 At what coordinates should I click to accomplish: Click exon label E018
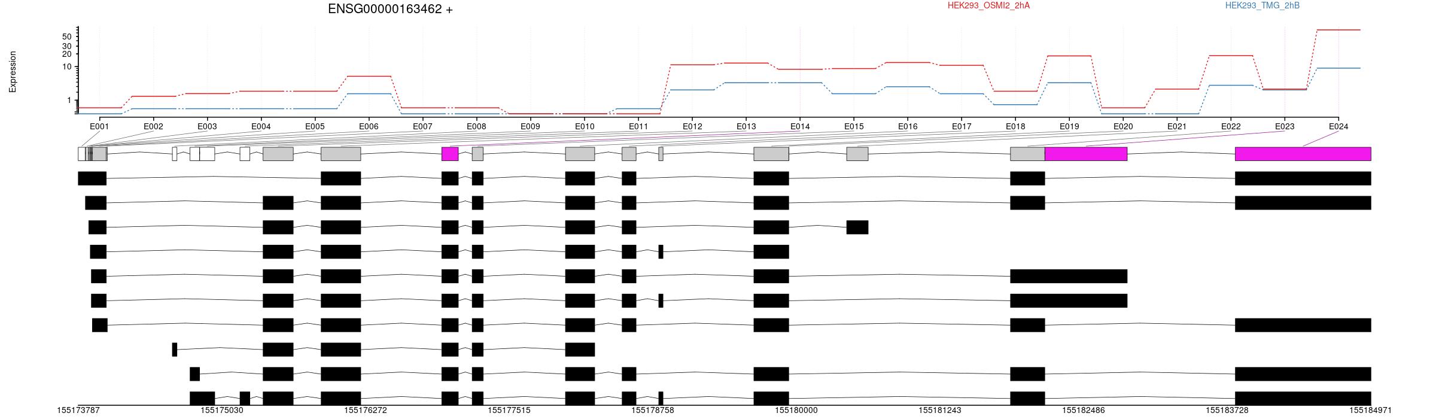pos(1015,126)
